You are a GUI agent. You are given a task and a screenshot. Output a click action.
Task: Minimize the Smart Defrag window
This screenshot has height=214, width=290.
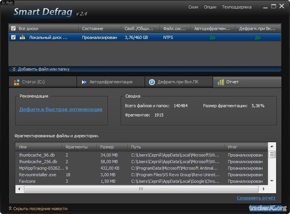(x=265, y=7)
